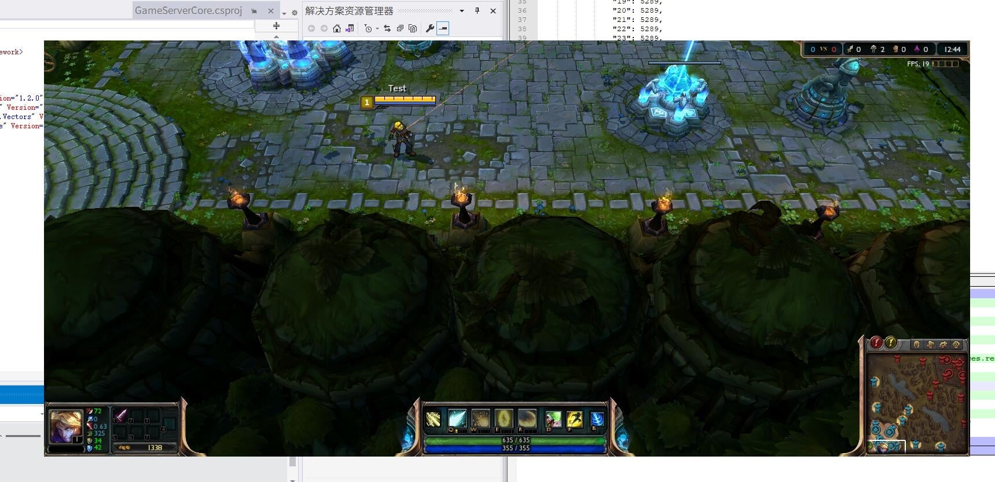
Task: Open Properties wrench in Solution Explorer
Action: [429, 28]
